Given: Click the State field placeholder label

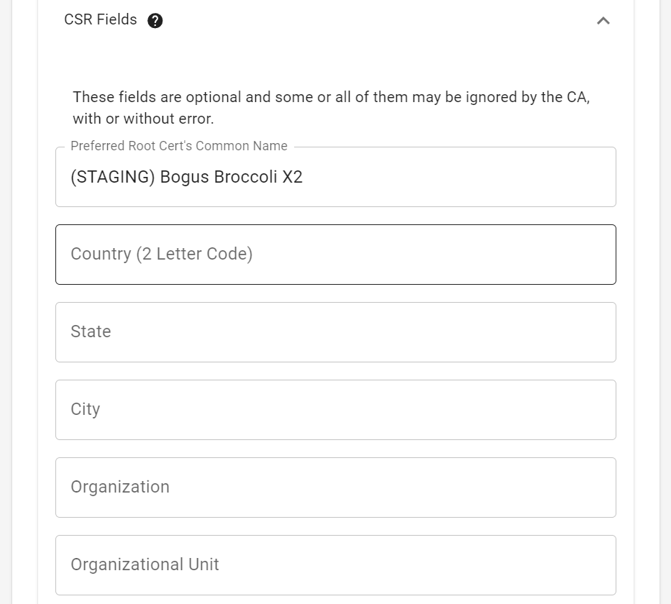Looking at the screenshot, I should (x=91, y=331).
